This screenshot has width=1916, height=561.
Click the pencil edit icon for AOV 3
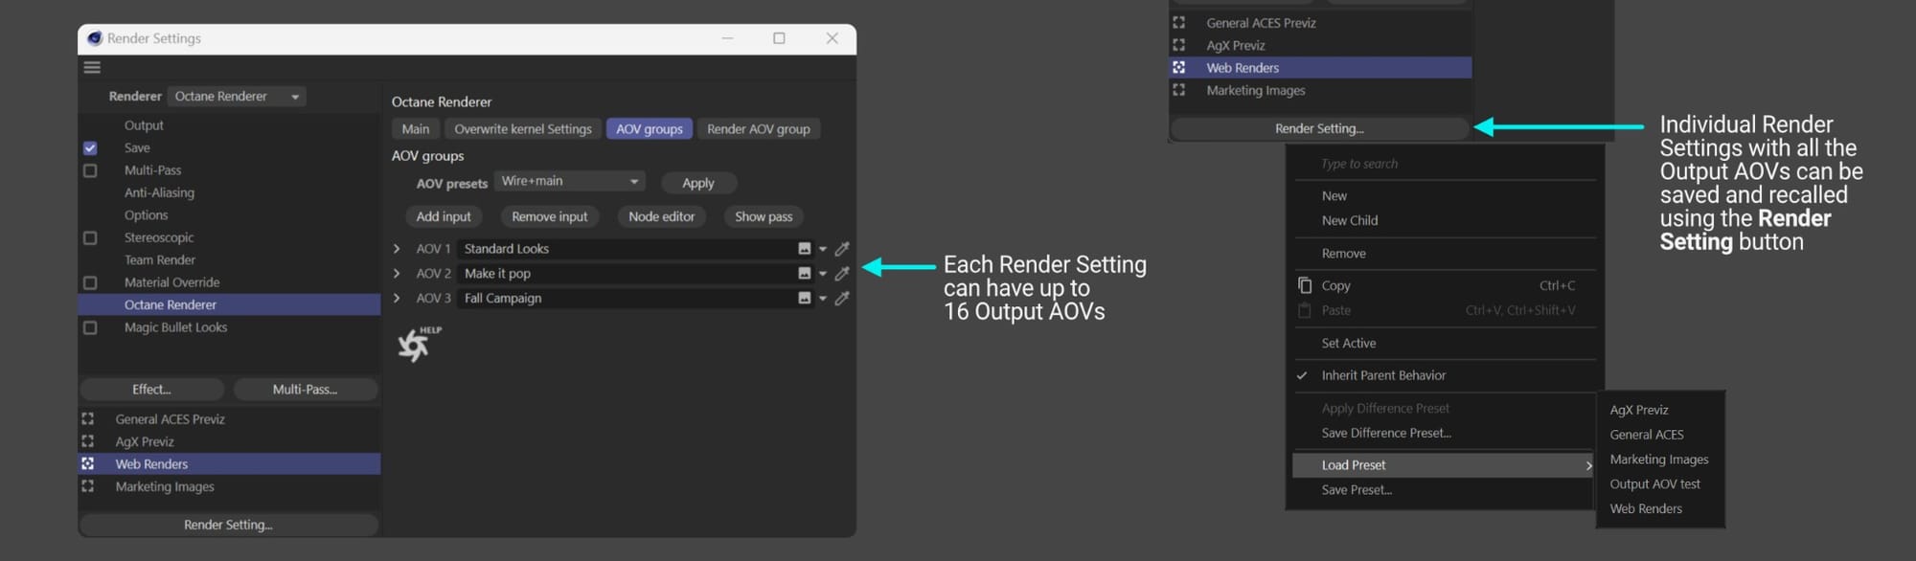pyautogui.click(x=842, y=299)
